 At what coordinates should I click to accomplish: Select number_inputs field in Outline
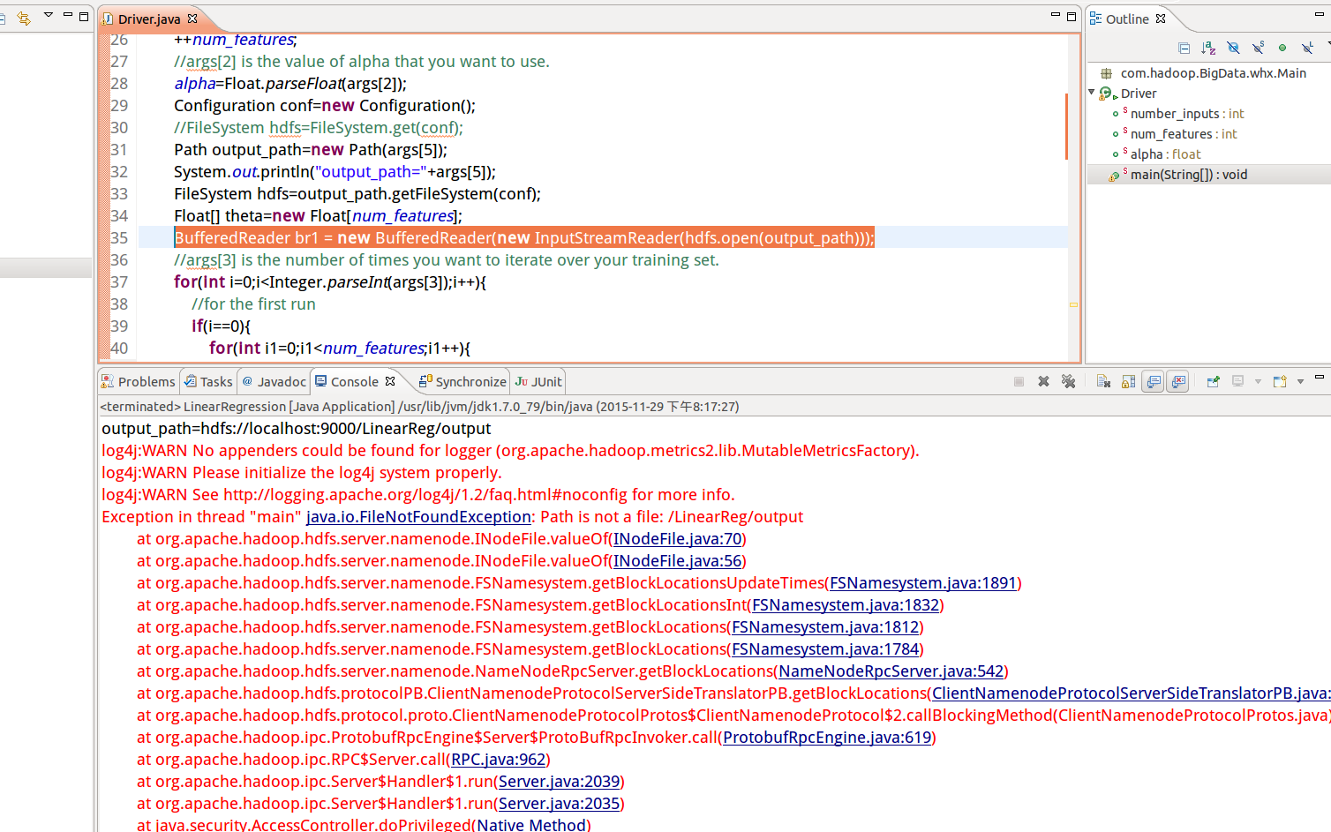1187,114
